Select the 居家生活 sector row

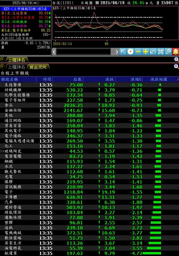point(89,243)
